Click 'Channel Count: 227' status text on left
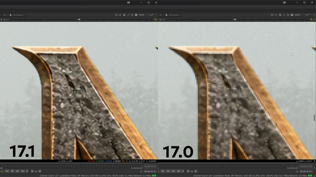Viewport: 316px width, 177px height. 49,176
